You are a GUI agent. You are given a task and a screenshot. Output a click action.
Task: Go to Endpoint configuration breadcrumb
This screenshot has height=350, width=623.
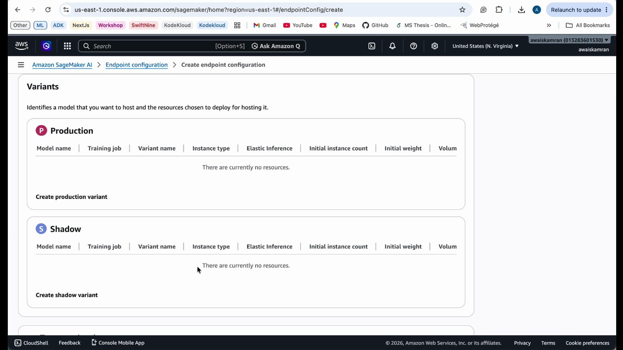[137, 65]
